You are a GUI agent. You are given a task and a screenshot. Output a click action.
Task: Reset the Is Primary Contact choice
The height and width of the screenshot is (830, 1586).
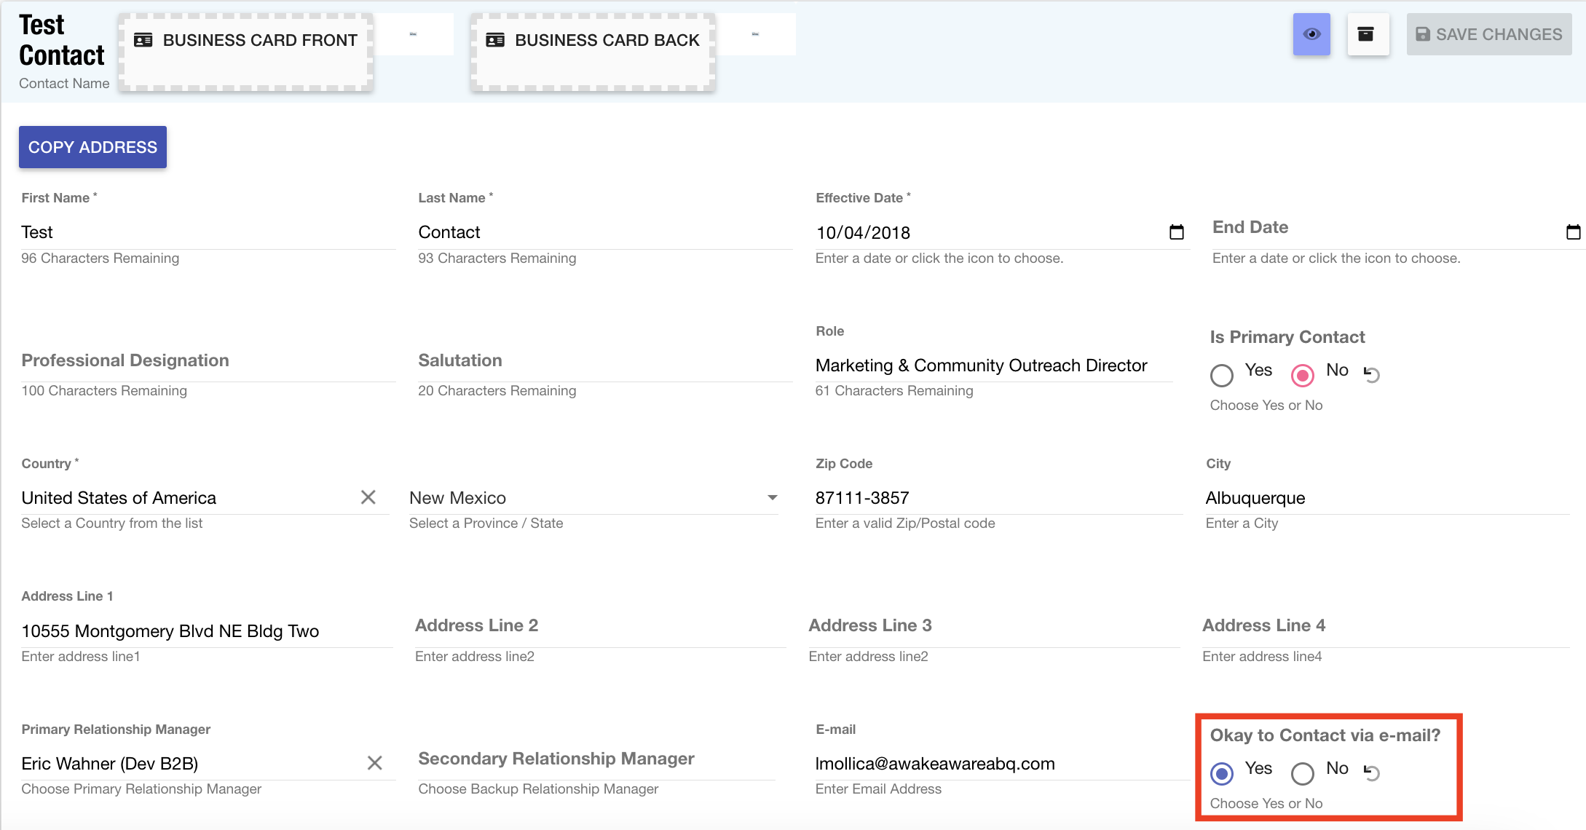coord(1372,374)
